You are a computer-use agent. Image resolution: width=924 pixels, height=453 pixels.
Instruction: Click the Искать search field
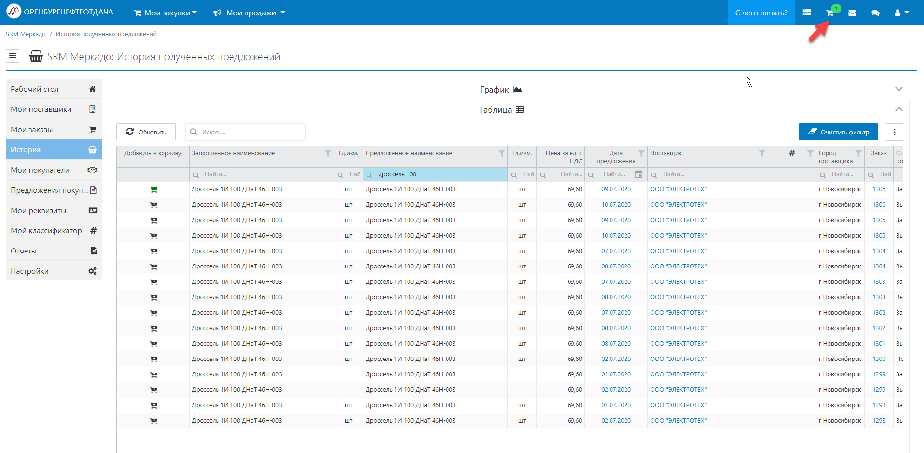coord(250,132)
